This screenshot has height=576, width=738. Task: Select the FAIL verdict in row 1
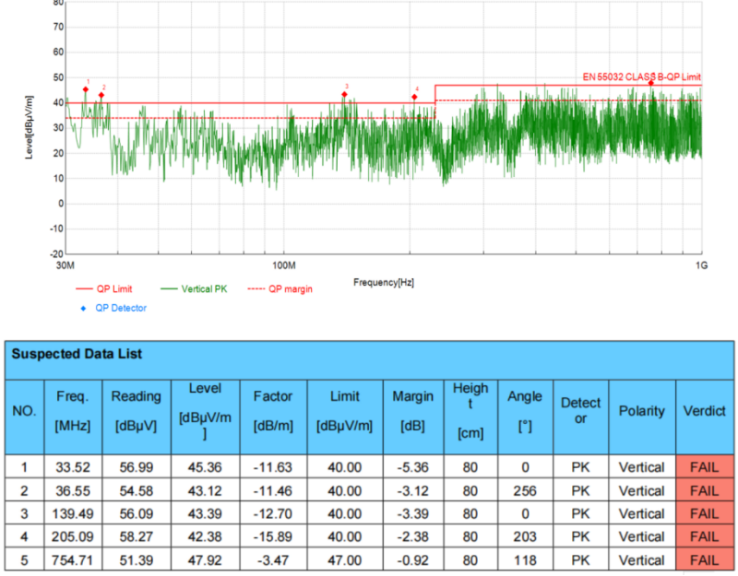704,466
